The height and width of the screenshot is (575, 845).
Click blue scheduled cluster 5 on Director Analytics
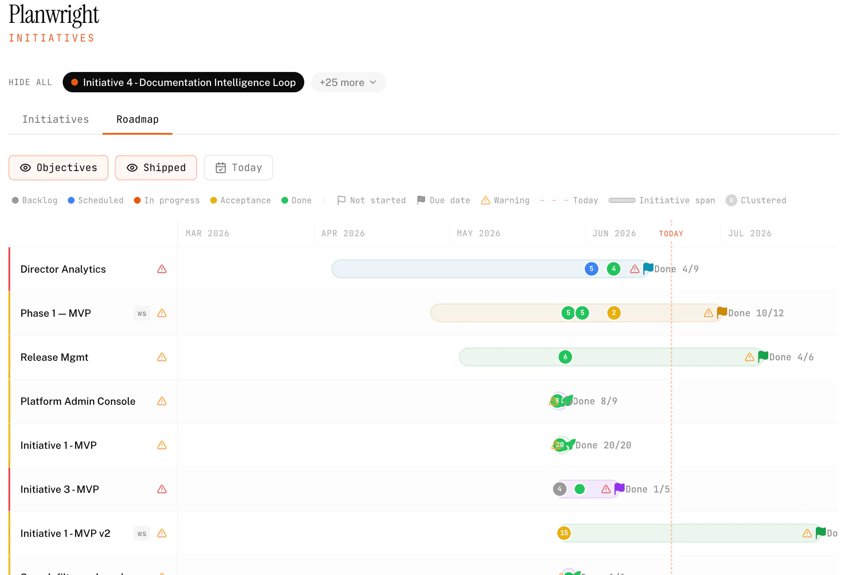[592, 269]
